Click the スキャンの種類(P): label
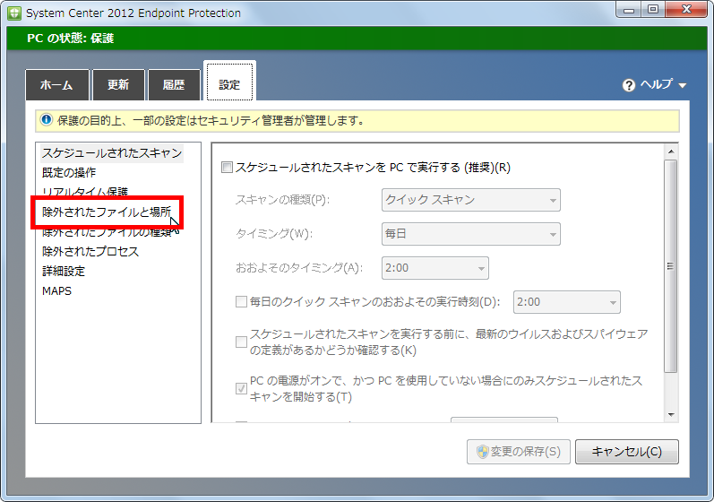Viewport: 714px width, 502px height. tap(282, 200)
